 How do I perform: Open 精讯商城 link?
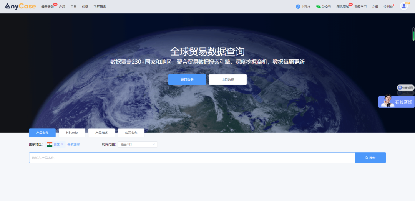[342, 7]
